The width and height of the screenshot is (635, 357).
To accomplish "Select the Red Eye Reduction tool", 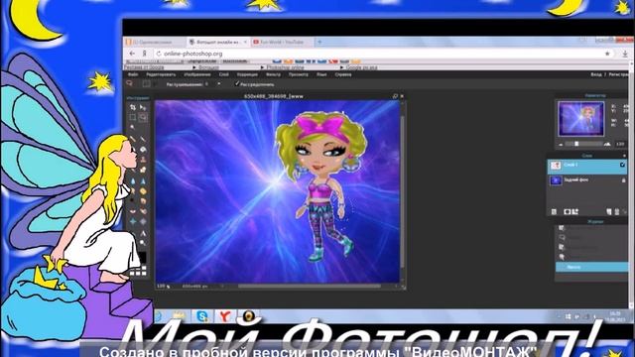I will [132, 211].
